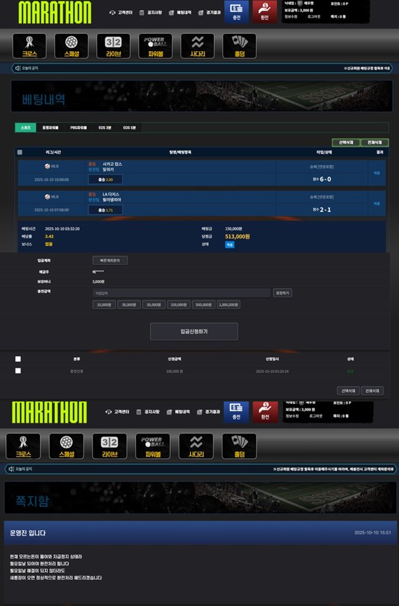
Task: Open 크로스 game icon above 베팅내역 banner
Action: point(29,46)
